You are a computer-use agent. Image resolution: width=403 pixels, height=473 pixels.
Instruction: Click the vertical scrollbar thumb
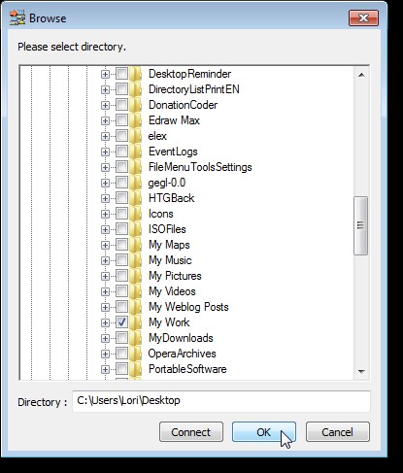coord(361,225)
